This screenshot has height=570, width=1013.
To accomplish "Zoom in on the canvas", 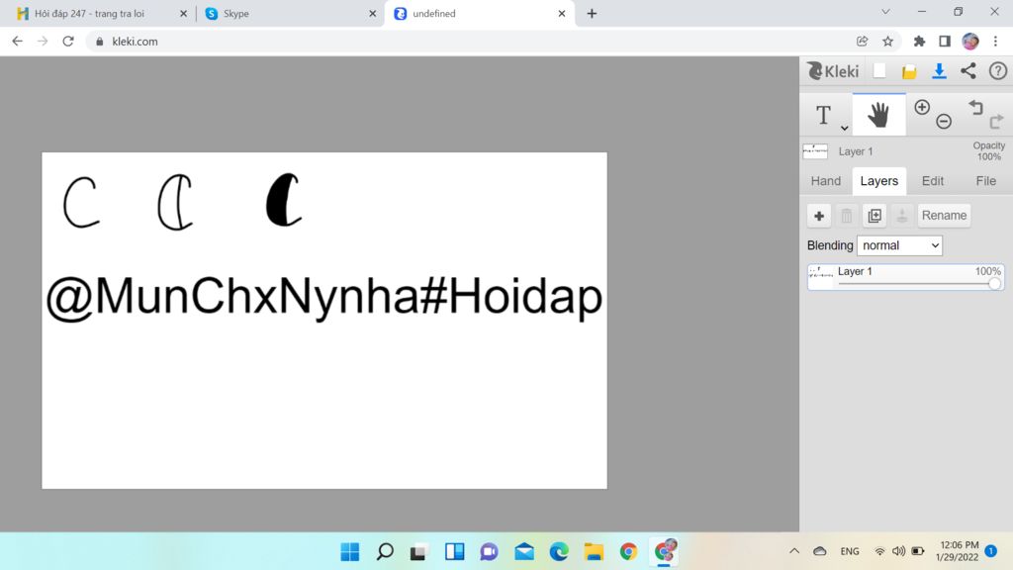I will coord(922,107).
